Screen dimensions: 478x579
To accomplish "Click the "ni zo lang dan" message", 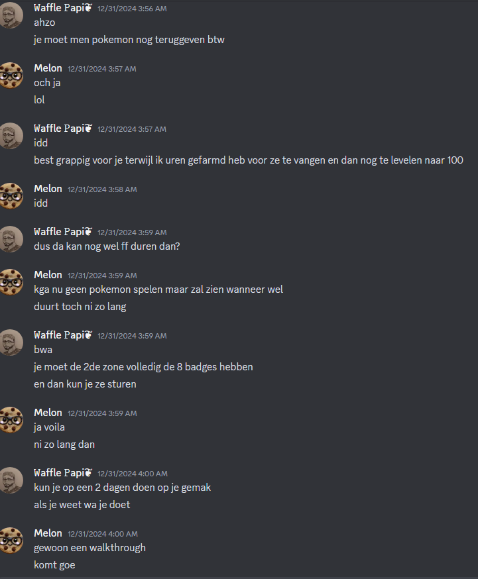I will [x=64, y=445].
